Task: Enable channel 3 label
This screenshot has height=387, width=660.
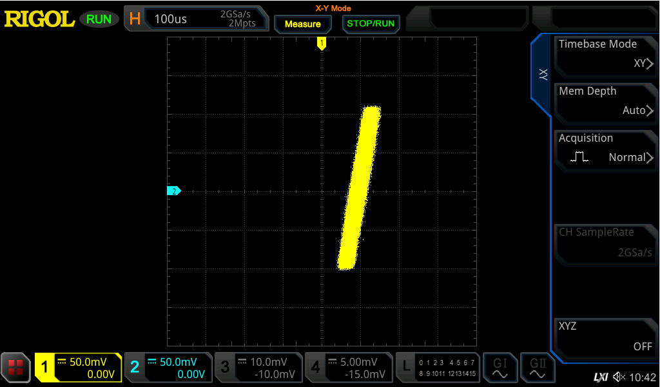Action: pyautogui.click(x=225, y=367)
